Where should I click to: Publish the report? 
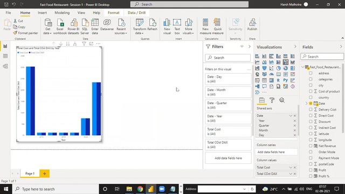[x=252, y=25]
